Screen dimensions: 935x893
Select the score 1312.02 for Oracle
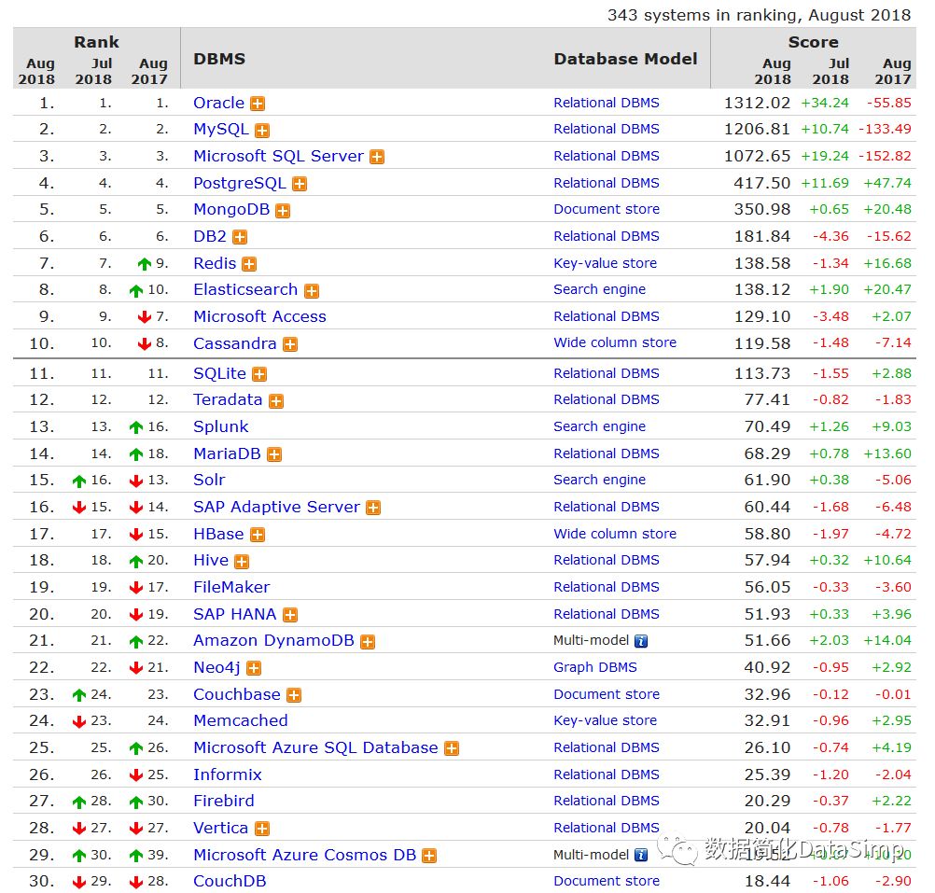pyautogui.click(x=758, y=104)
